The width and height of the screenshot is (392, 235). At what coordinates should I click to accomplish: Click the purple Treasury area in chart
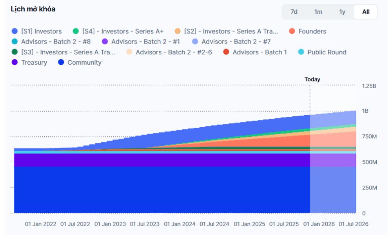(x=157, y=160)
